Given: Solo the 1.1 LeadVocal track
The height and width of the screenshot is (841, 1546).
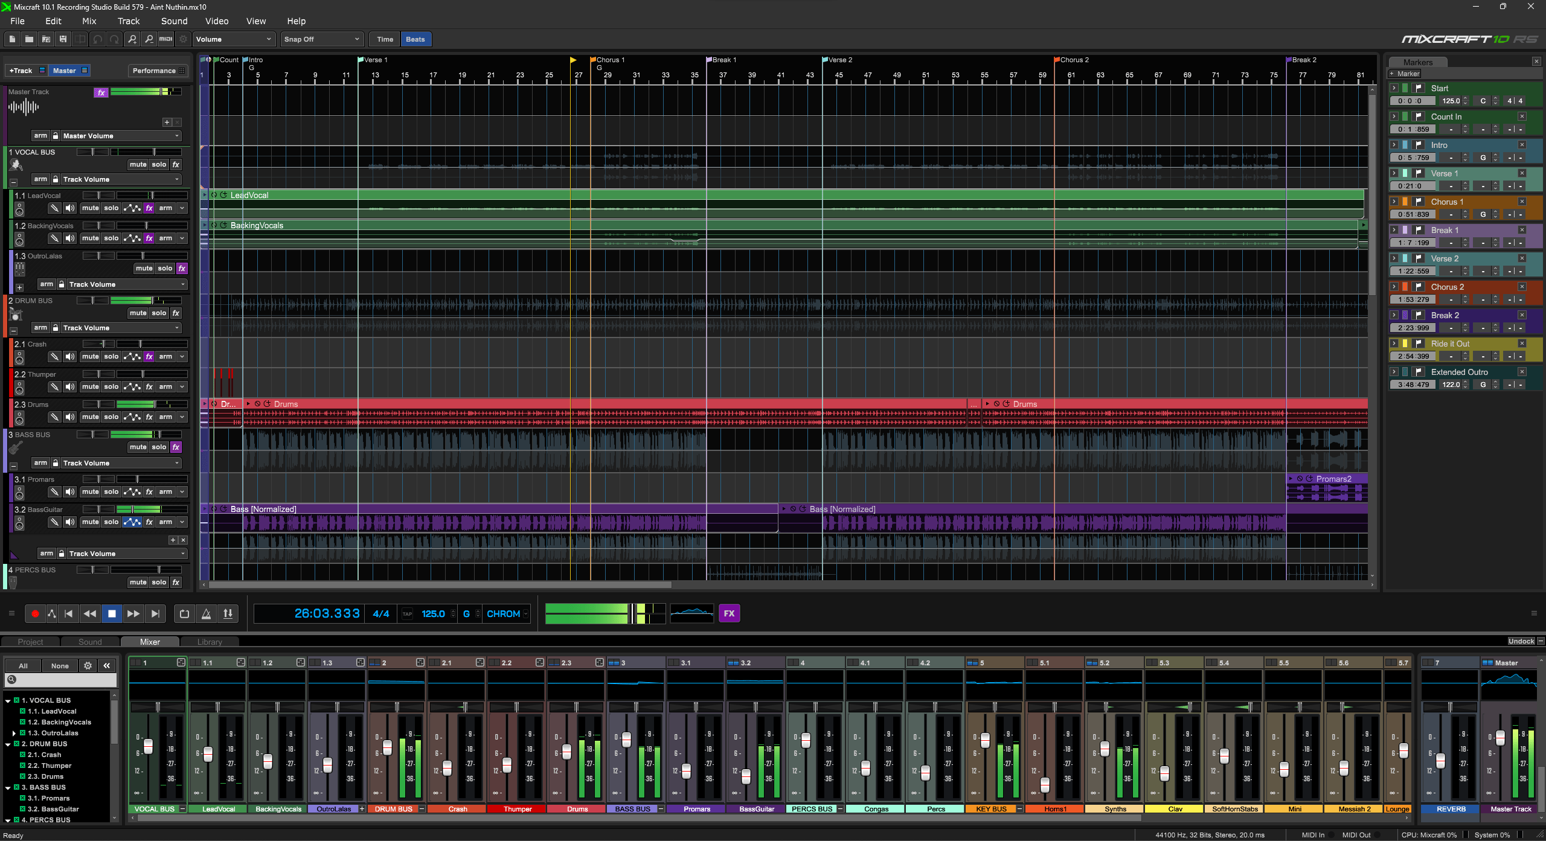Looking at the screenshot, I should point(111,208).
